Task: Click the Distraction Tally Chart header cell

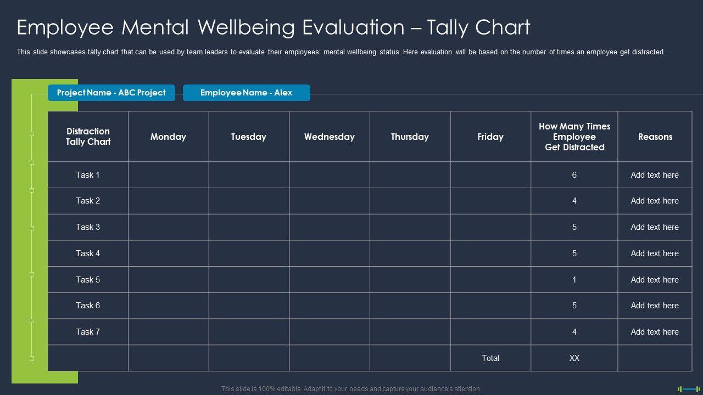Action: (x=88, y=137)
